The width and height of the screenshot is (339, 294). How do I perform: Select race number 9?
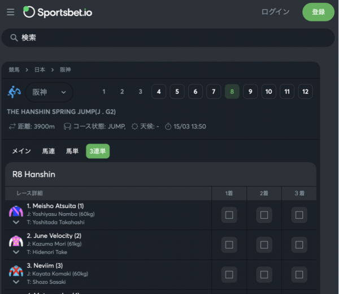pos(250,92)
